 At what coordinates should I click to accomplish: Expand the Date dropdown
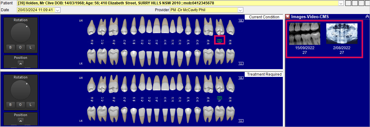click(57, 10)
